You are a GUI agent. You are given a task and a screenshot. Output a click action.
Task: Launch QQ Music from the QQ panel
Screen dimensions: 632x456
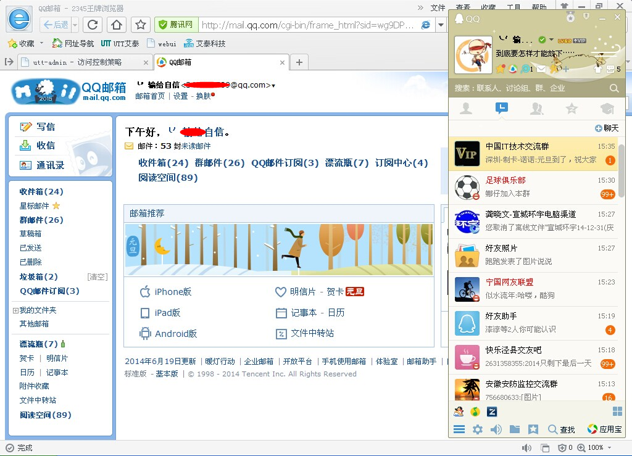(x=475, y=412)
